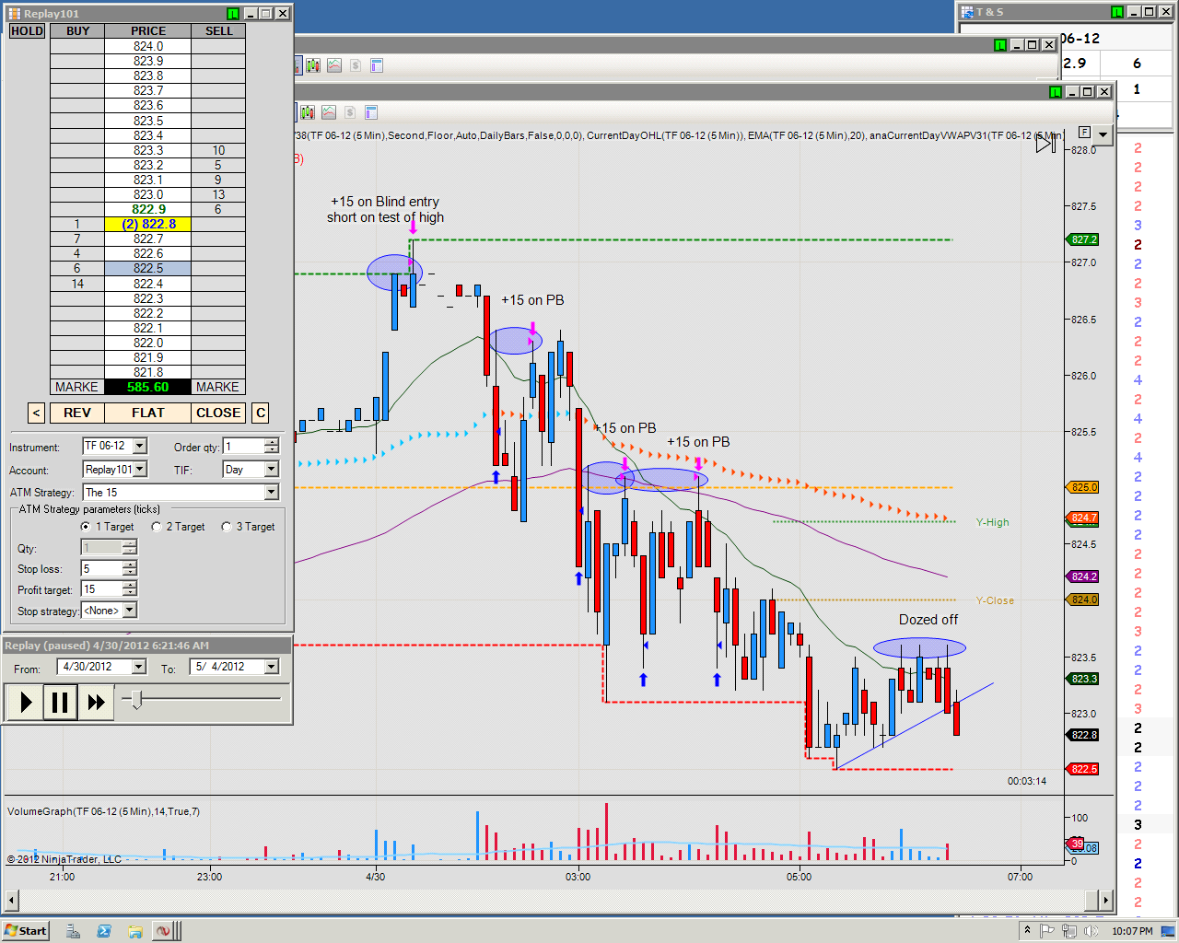Screen dimensions: 1179x943
Task: Click the Chart Trader dollar icon in front chart toolbar
Action: click(x=350, y=112)
